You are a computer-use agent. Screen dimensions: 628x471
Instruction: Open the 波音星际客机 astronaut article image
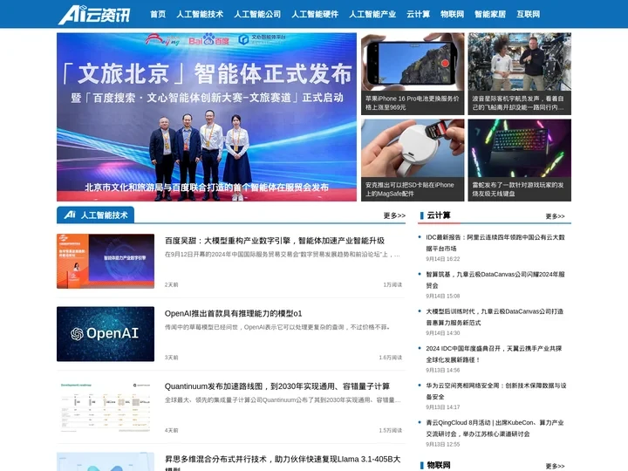(520, 62)
